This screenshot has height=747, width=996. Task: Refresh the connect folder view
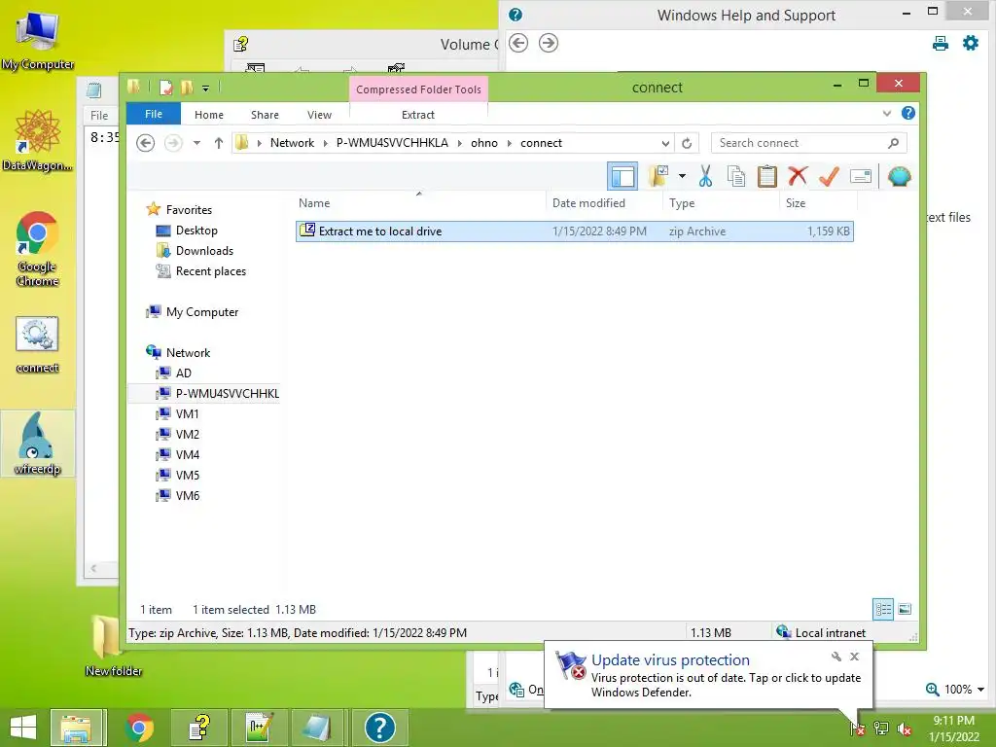pyautogui.click(x=687, y=143)
